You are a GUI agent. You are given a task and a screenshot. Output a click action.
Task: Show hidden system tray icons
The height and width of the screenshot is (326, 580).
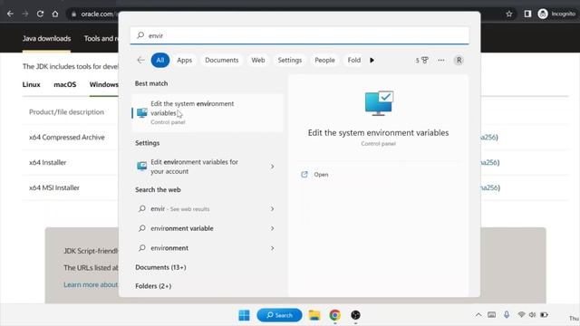click(478, 315)
